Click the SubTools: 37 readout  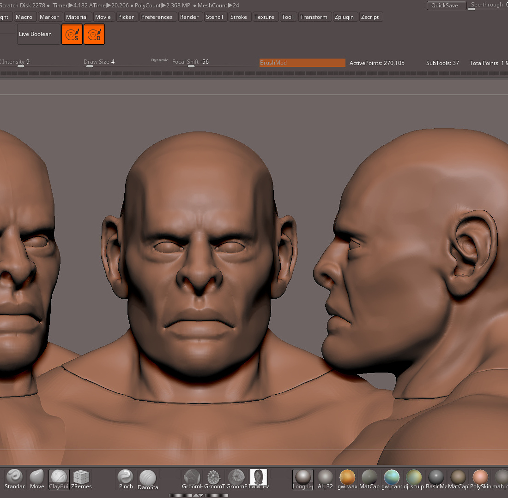point(442,63)
